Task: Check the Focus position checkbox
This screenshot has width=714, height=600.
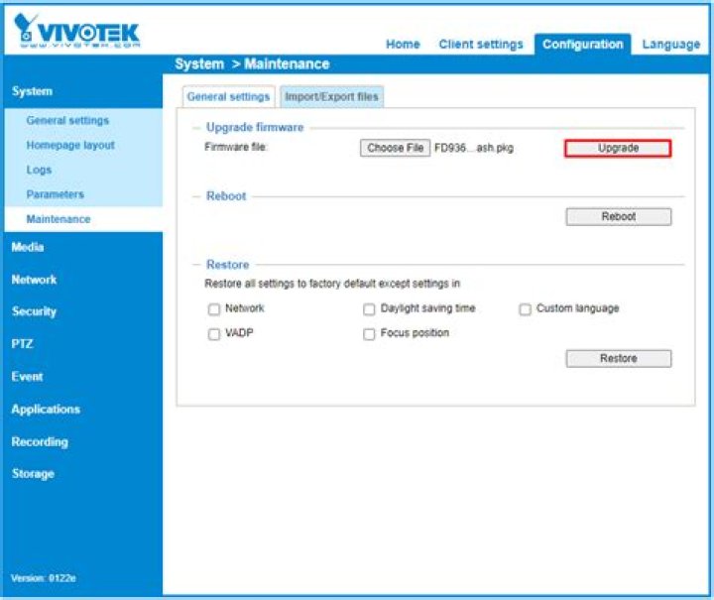Action: pos(369,334)
